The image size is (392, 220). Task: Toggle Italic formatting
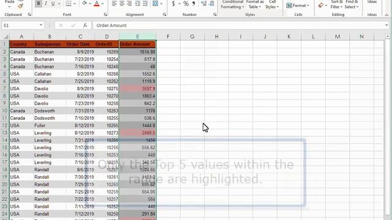(46, 4)
